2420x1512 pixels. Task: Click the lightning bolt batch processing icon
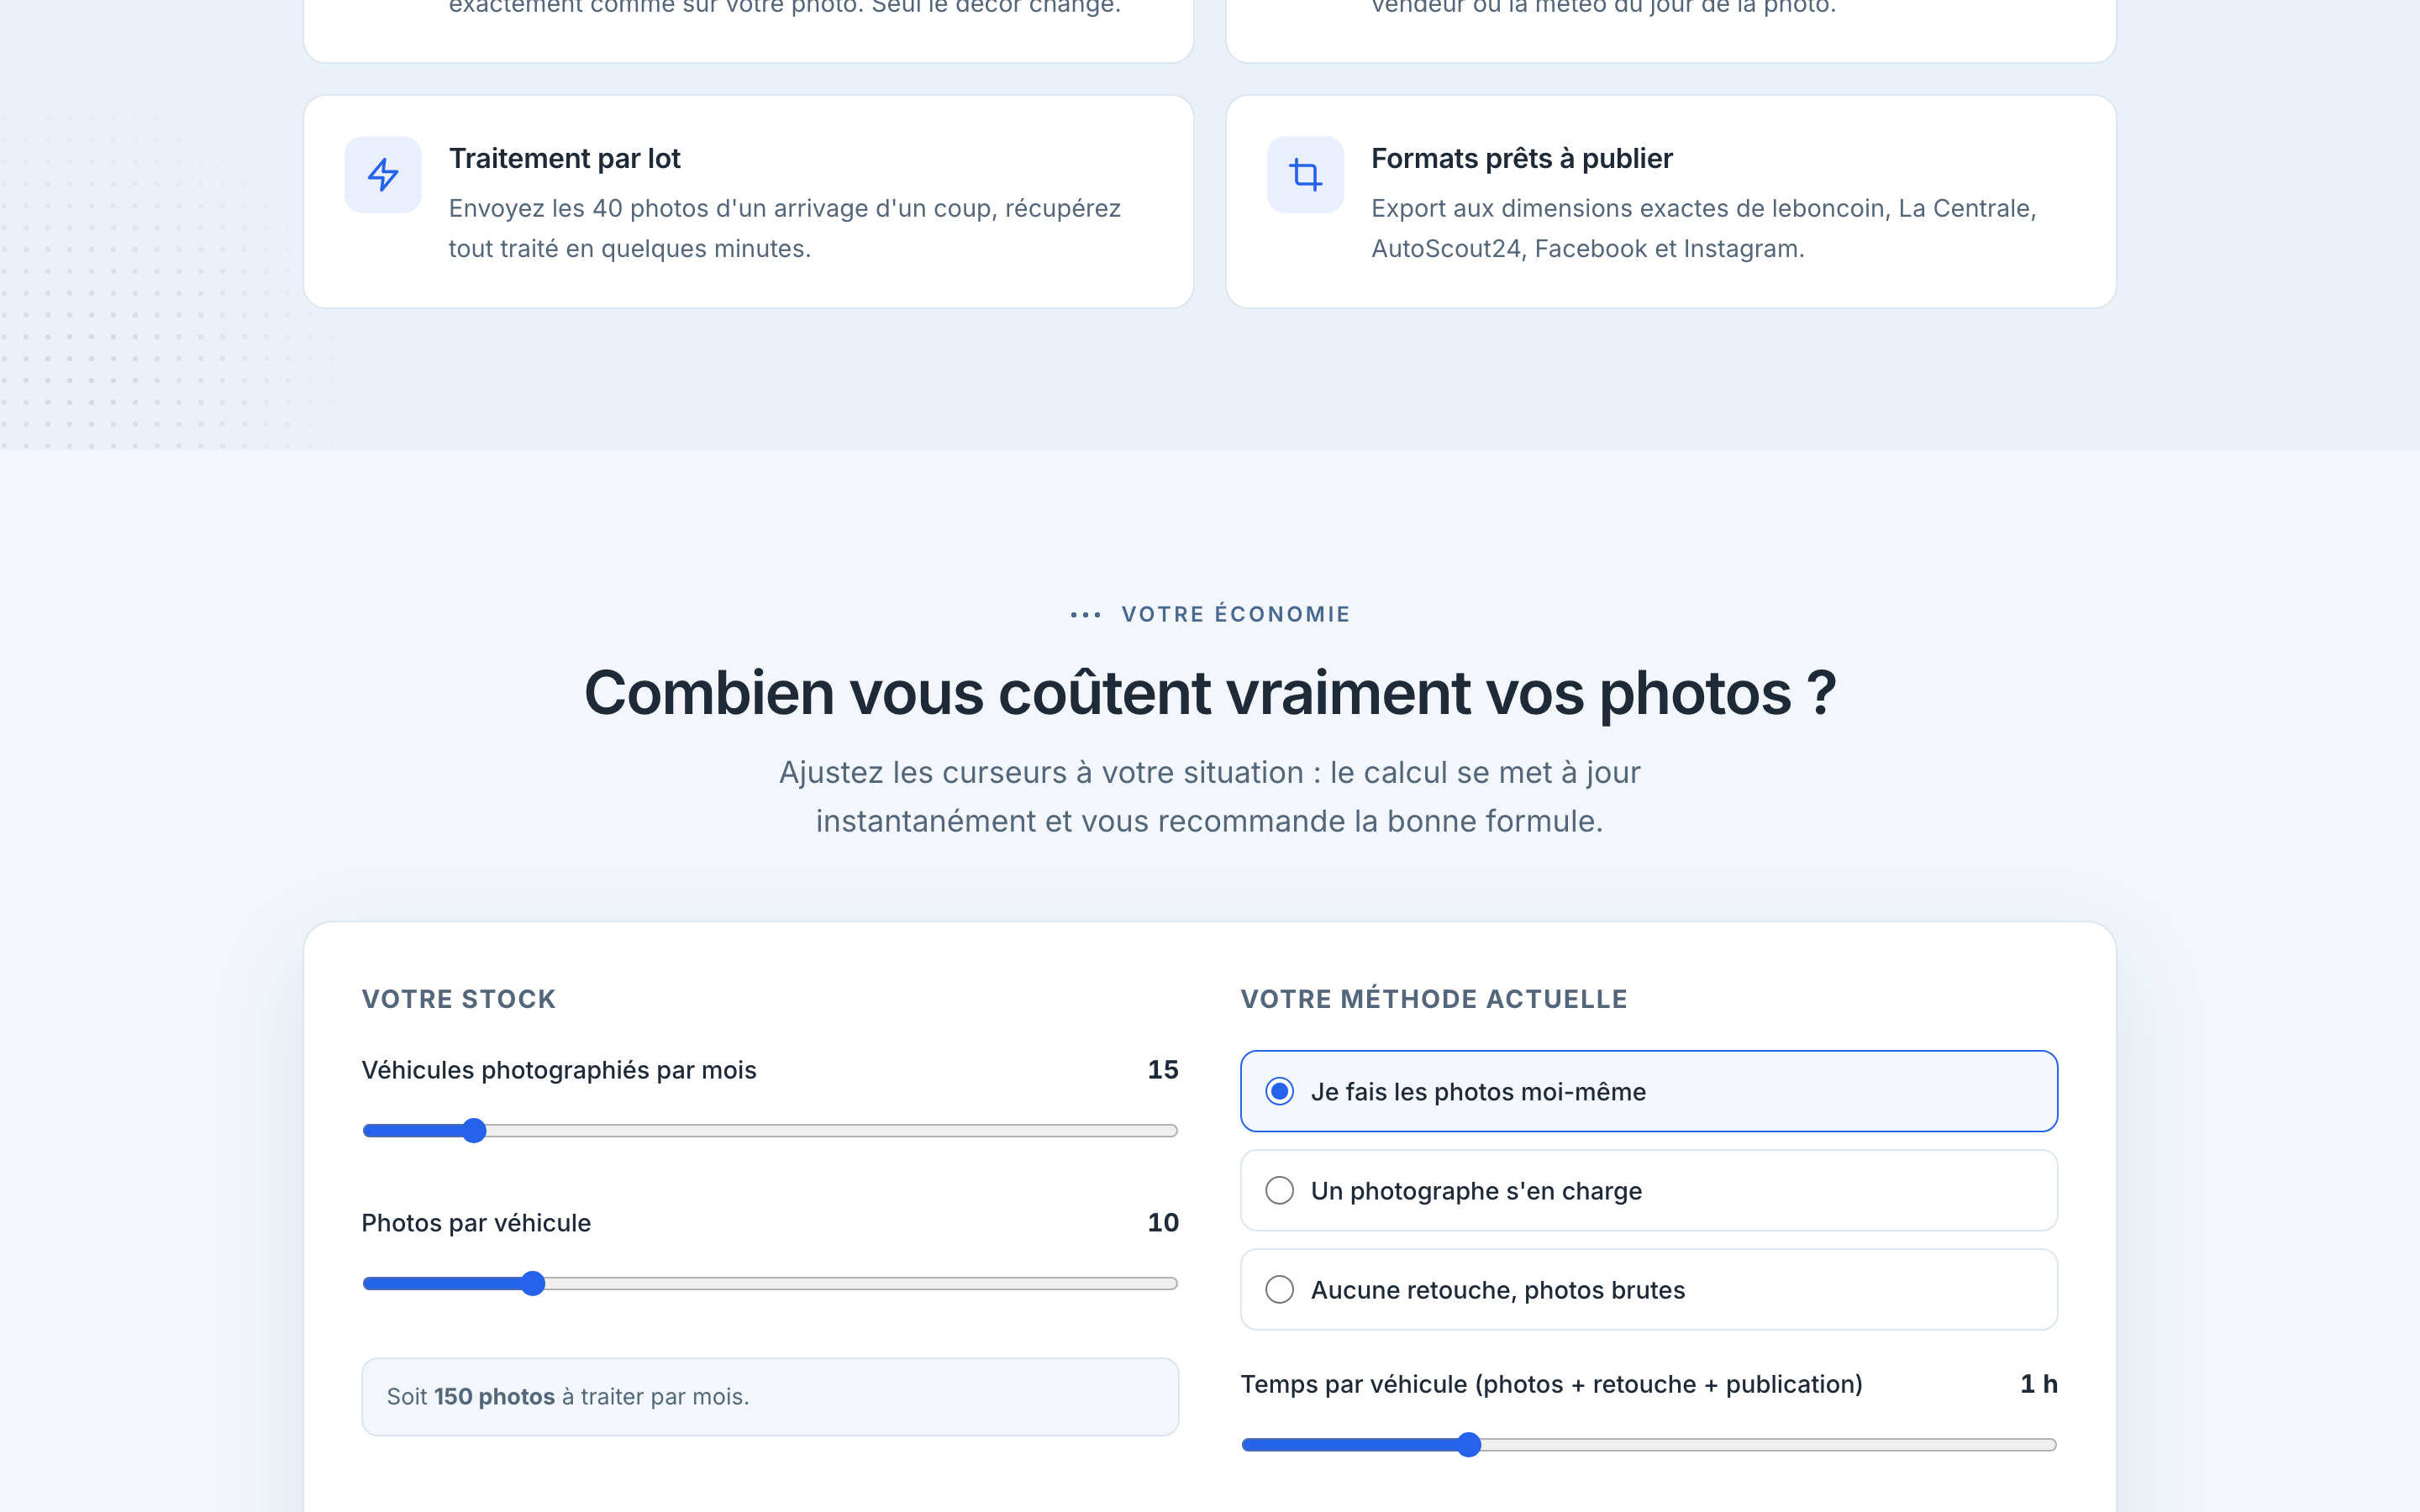click(383, 175)
